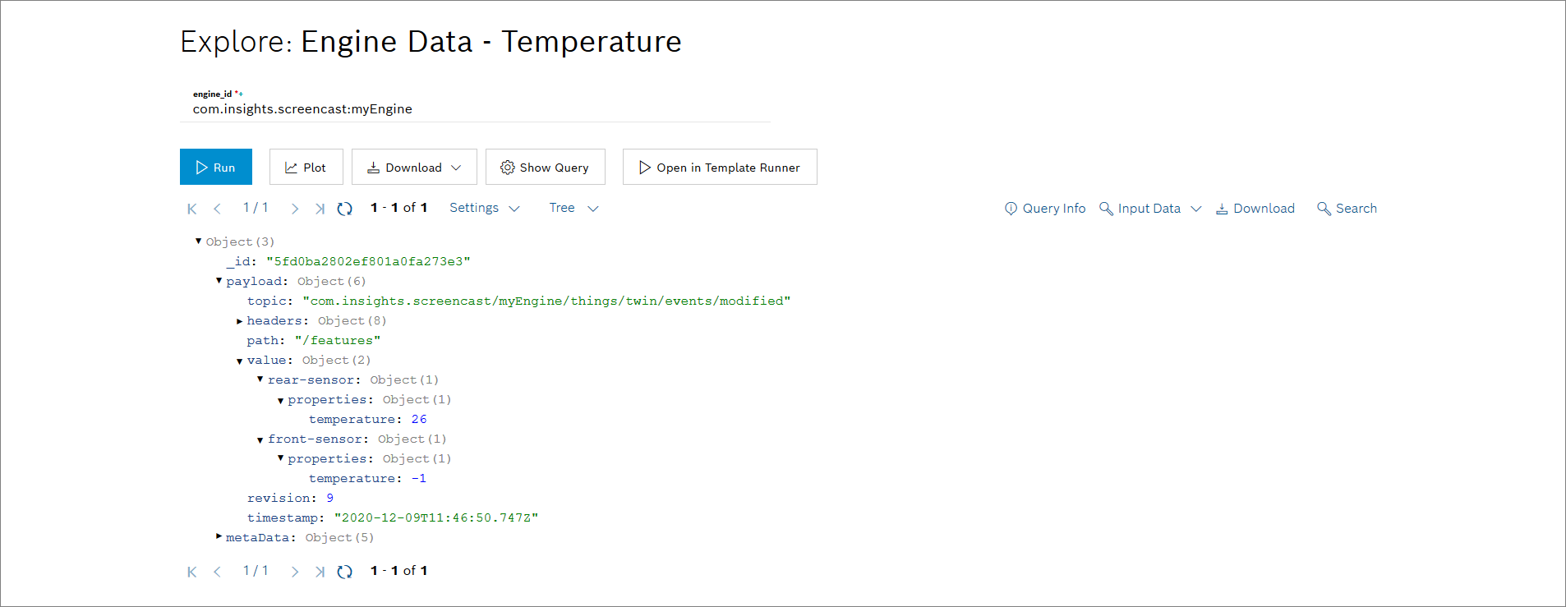
Task: Open the Settings dropdown
Action: (484, 209)
